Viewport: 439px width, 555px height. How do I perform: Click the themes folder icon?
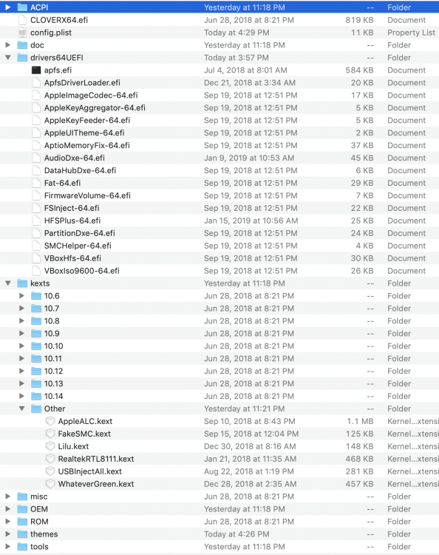[x=22, y=534]
